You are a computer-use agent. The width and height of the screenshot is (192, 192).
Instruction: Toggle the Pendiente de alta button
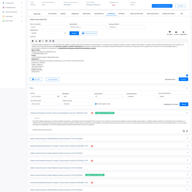click(x=89, y=33)
